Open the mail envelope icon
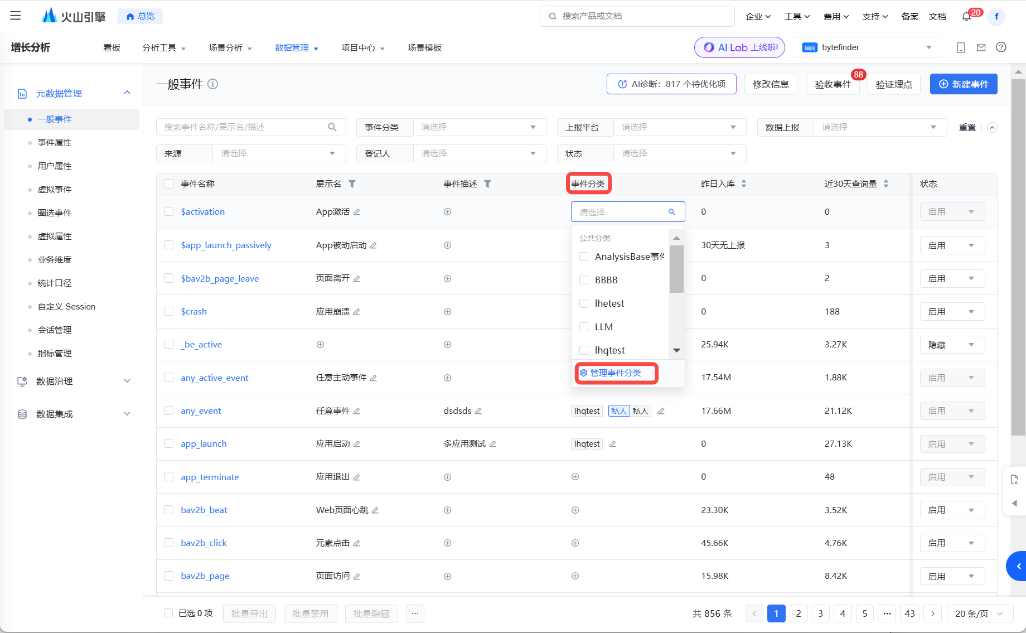 [x=981, y=47]
